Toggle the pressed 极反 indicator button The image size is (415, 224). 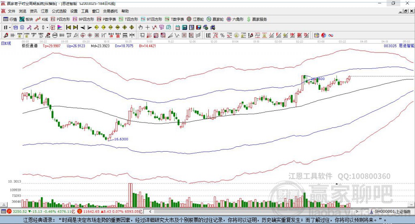pos(53,27)
